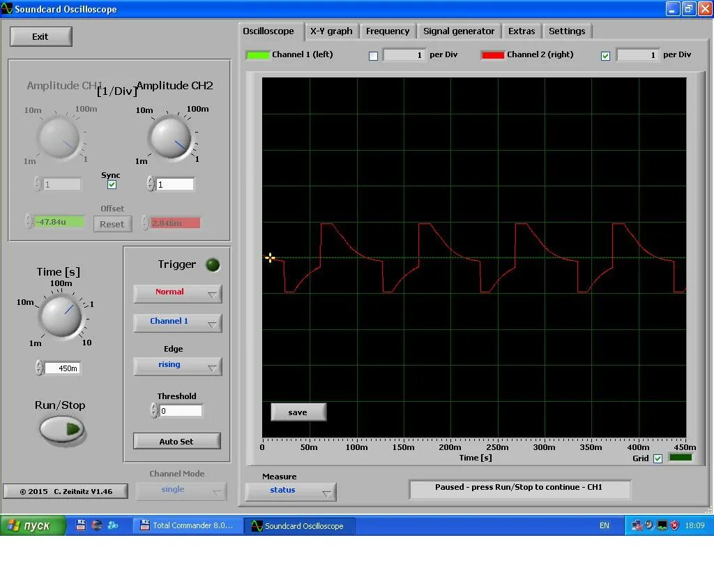Switch to the Signal generator tab
Image resolution: width=714 pixels, height=577 pixels.
click(459, 31)
